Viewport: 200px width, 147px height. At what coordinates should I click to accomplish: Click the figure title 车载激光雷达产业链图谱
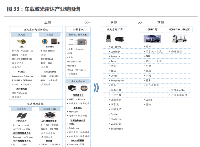tap(52, 9)
